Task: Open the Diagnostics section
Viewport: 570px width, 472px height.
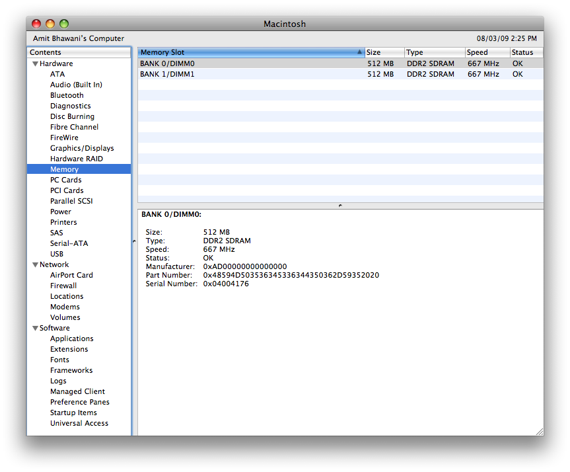Action: 71,106
